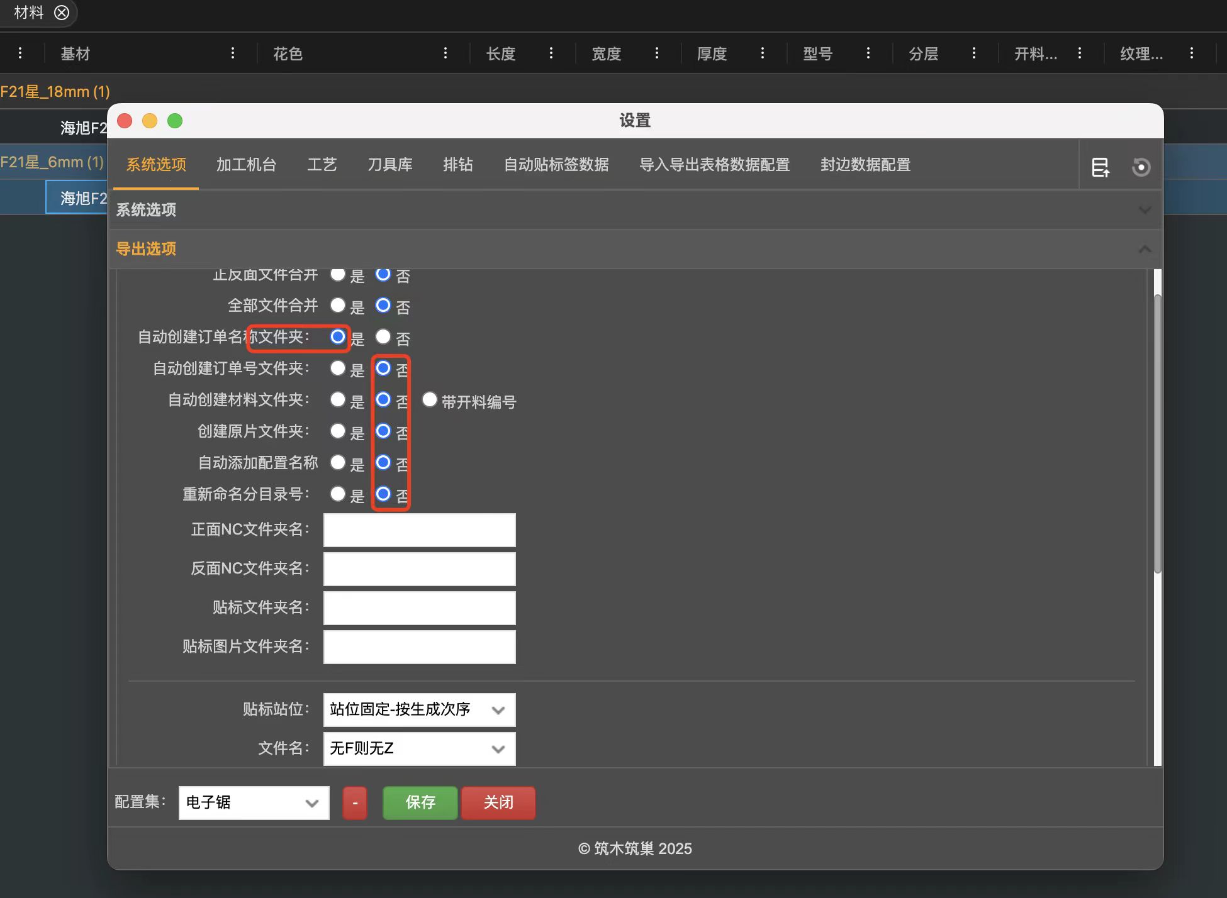1227x898 pixels.
Task: Open the column options menu for 基材
Action: click(x=233, y=53)
